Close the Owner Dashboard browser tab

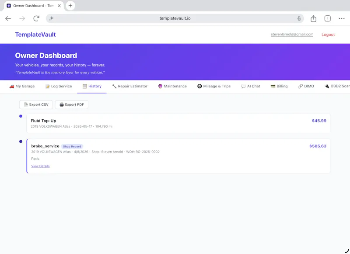59,6
